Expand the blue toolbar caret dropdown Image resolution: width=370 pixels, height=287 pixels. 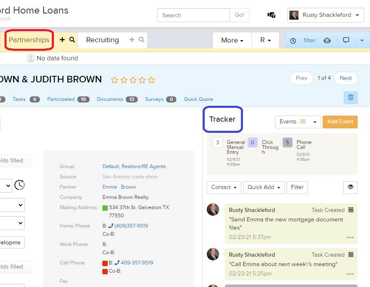362,41
